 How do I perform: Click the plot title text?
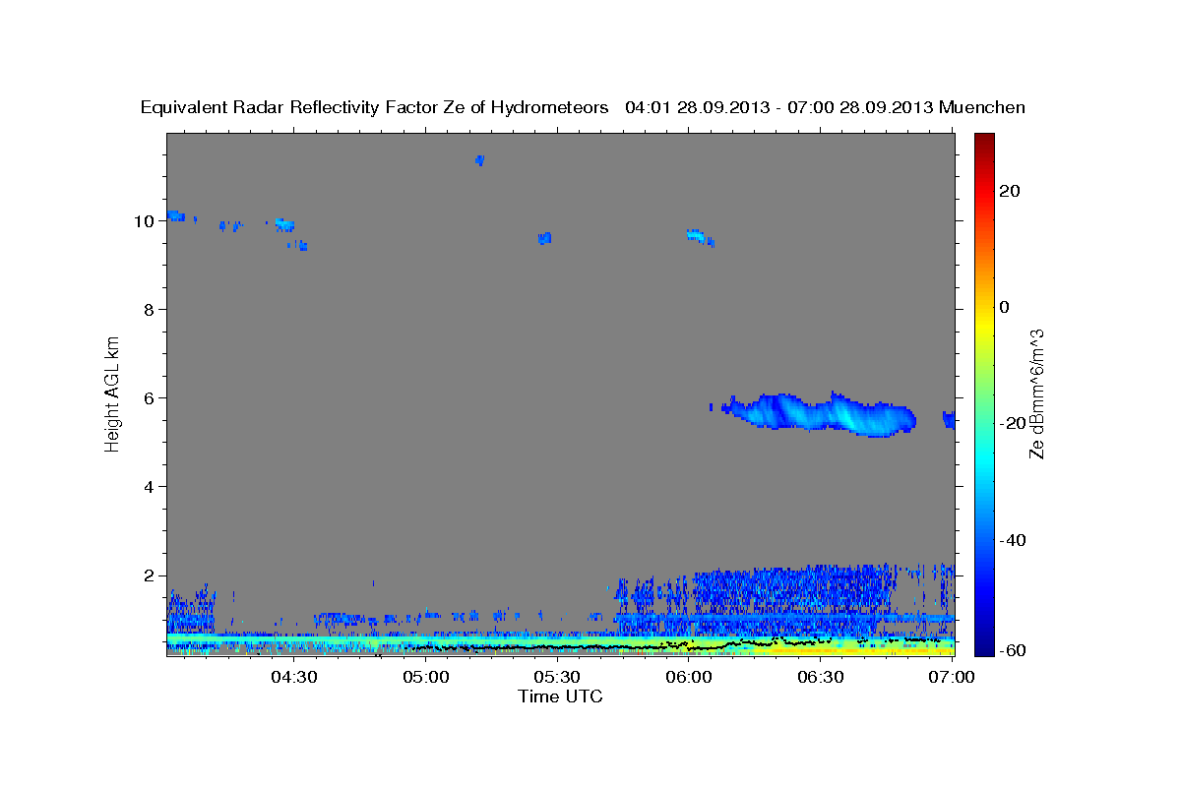(583, 107)
